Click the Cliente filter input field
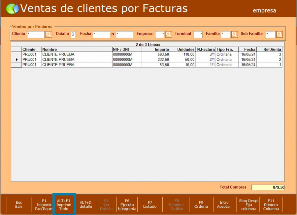The image size is (297, 215). [36, 34]
